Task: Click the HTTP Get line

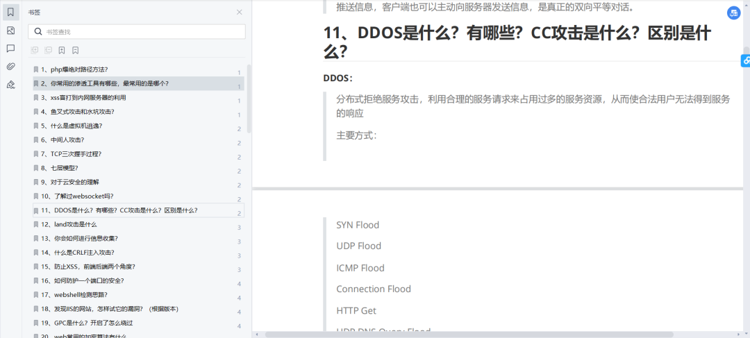Action: [356, 311]
